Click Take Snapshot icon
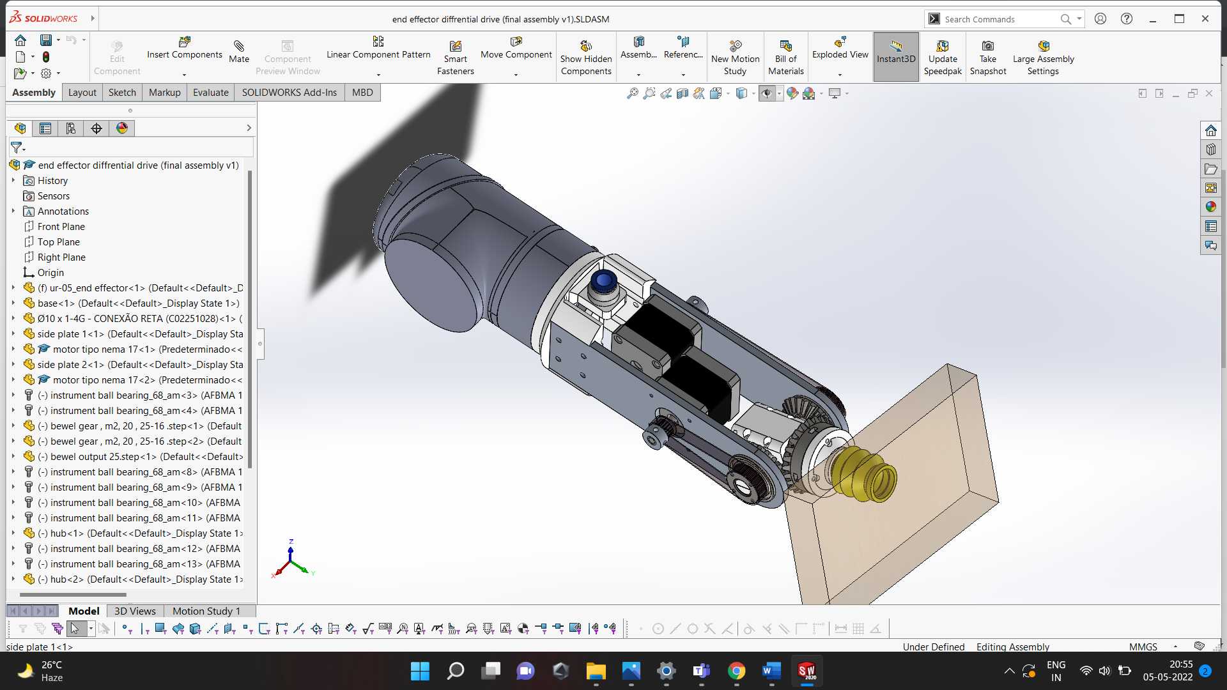This screenshot has width=1227, height=690. (x=987, y=57)
